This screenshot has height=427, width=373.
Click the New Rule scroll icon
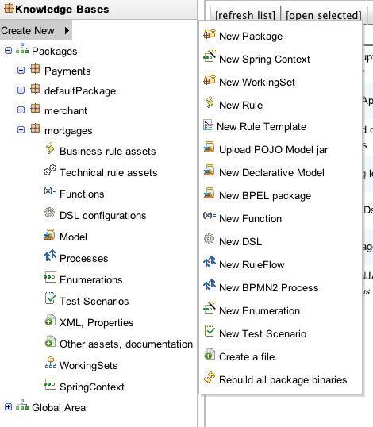pyautogui.click(x=210, y=102)
